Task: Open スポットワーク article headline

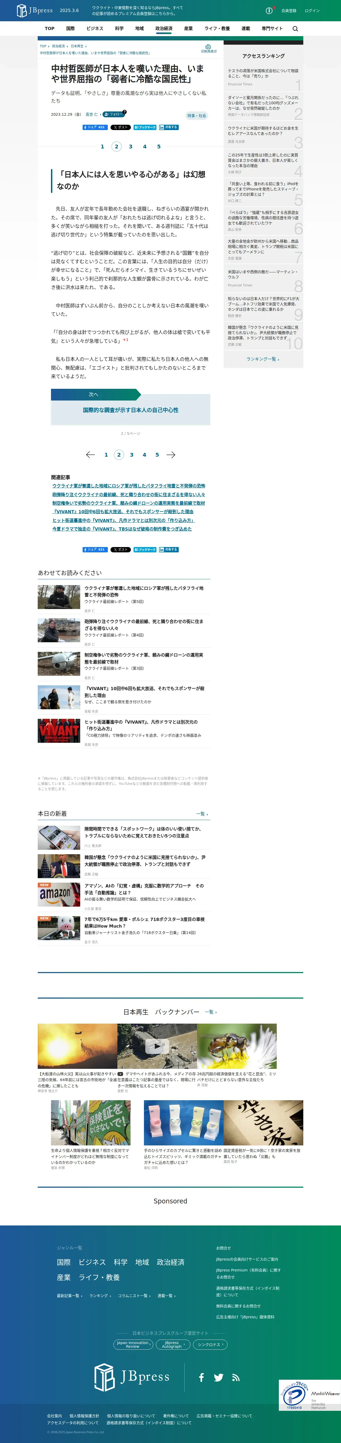Action: pos(143,832)
